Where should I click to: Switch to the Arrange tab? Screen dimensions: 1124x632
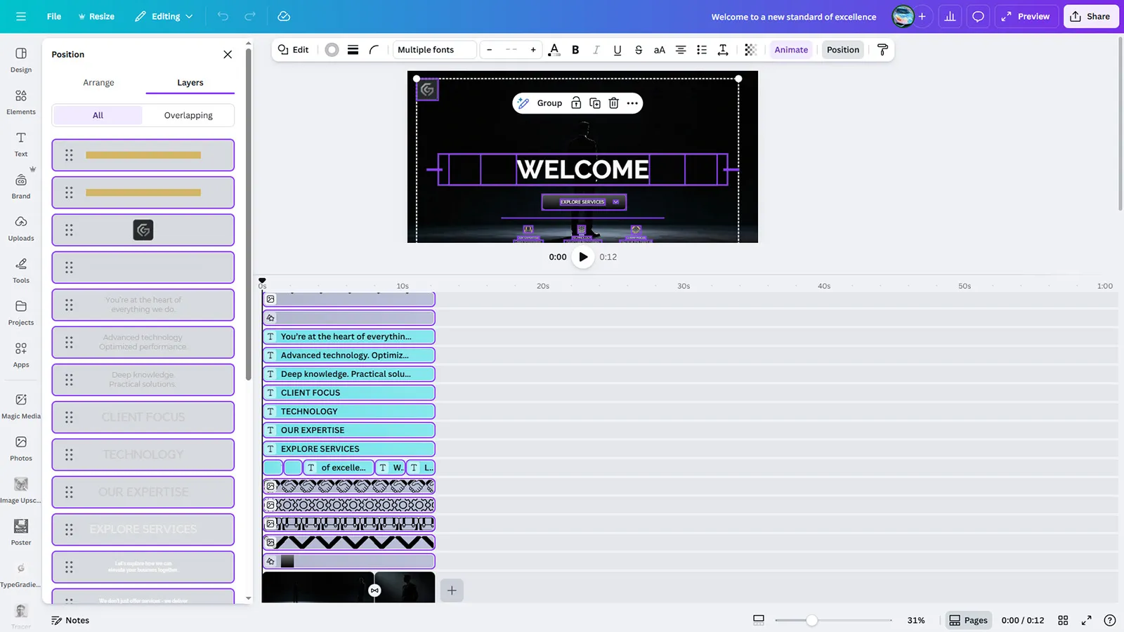98,82
